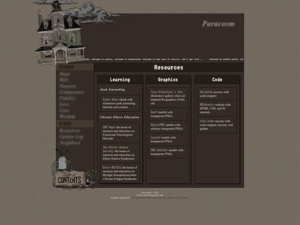Viewport: 300px width, 225px height.
Task: Click the Paracosm site title
Action: coord(218,24)
